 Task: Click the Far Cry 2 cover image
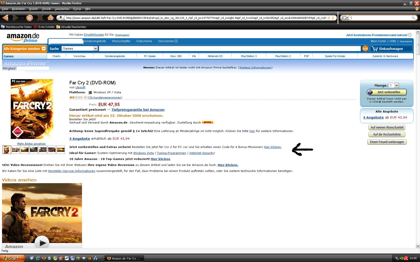pos(32,109)
